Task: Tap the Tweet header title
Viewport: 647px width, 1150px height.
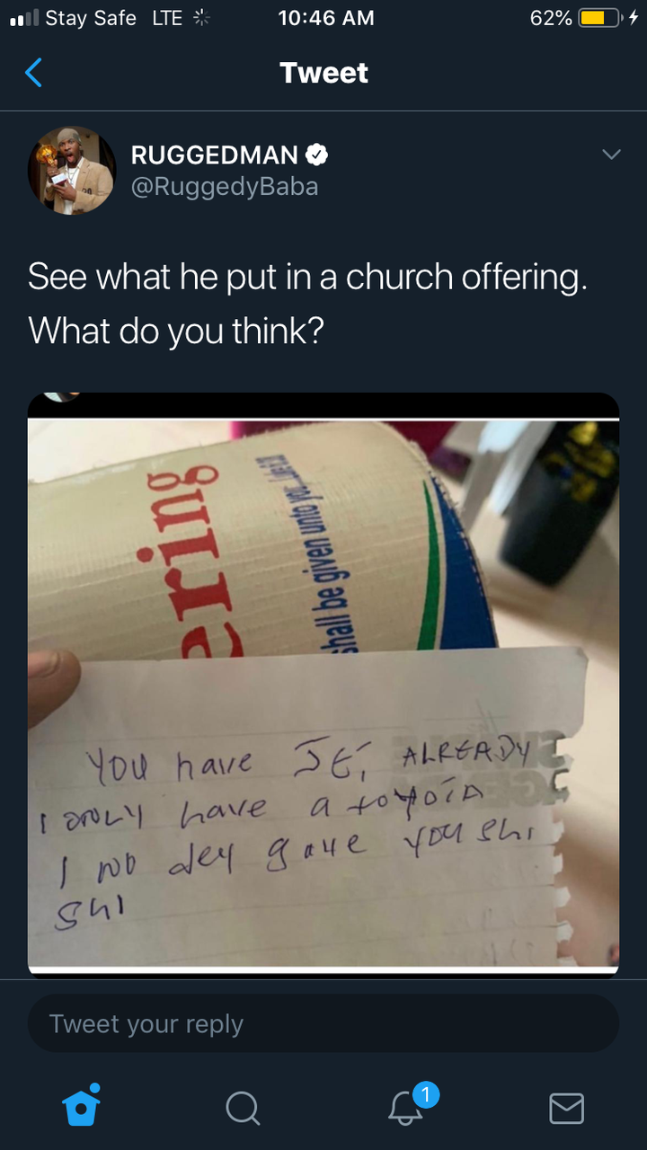Action: coord(323,73)
